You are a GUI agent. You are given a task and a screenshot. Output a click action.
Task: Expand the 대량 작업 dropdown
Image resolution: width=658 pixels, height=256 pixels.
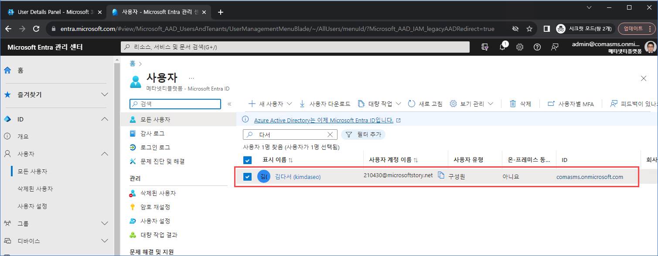(x=399, y=104)
